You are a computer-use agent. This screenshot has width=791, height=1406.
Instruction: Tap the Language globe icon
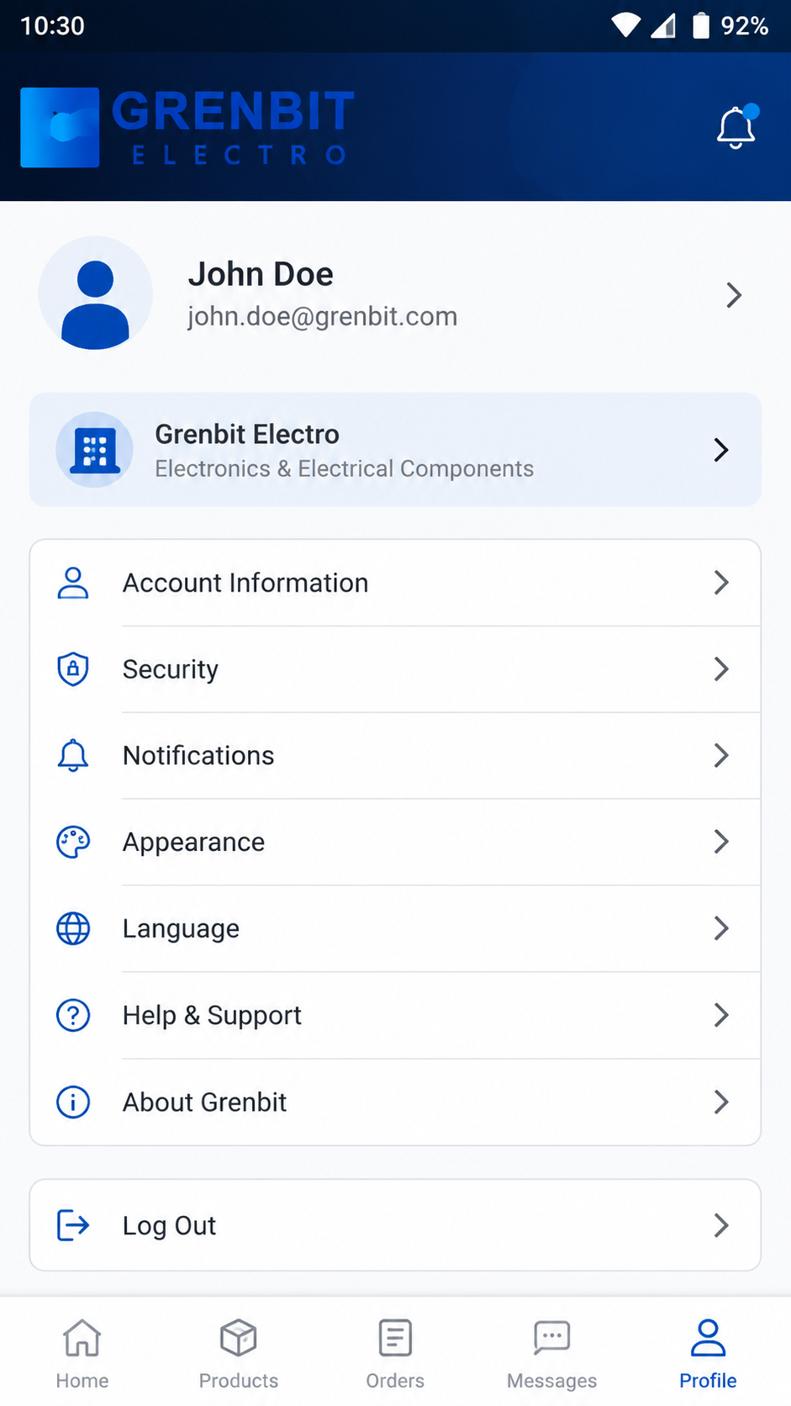pos(73,928)
